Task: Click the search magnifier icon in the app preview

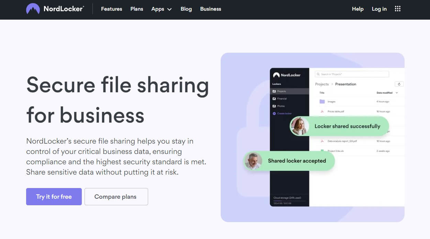Action: pos(318,74)
